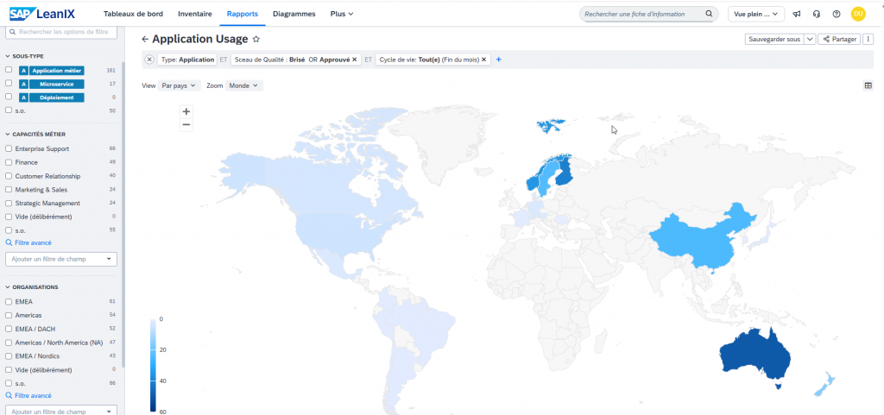Click the Partager button
Image resolution: width=884 pixels, height=415 pixels.
[x=838, y=39]
